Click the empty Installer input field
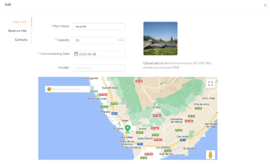Image resolution: width=270 pixels, height=164 pixels. tap(99, 68)
